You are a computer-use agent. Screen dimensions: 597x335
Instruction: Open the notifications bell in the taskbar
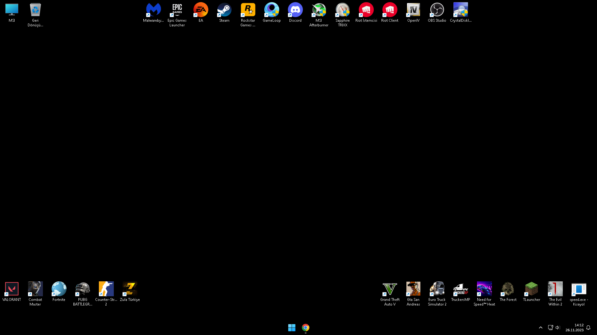(588, 328)
